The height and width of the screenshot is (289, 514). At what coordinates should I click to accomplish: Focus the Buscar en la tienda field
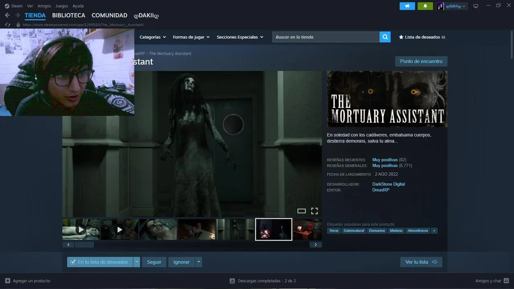pyautogui.click(x=326, y=37)
